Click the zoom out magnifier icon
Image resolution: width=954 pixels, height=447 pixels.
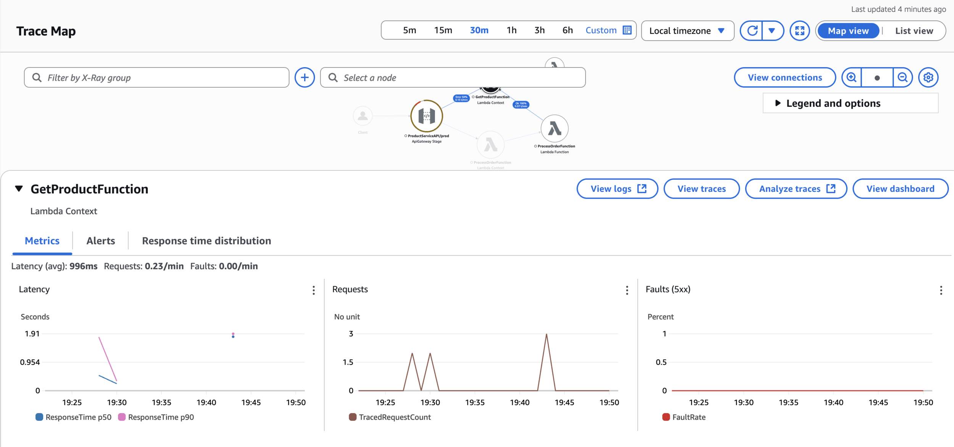pos(902,78)
